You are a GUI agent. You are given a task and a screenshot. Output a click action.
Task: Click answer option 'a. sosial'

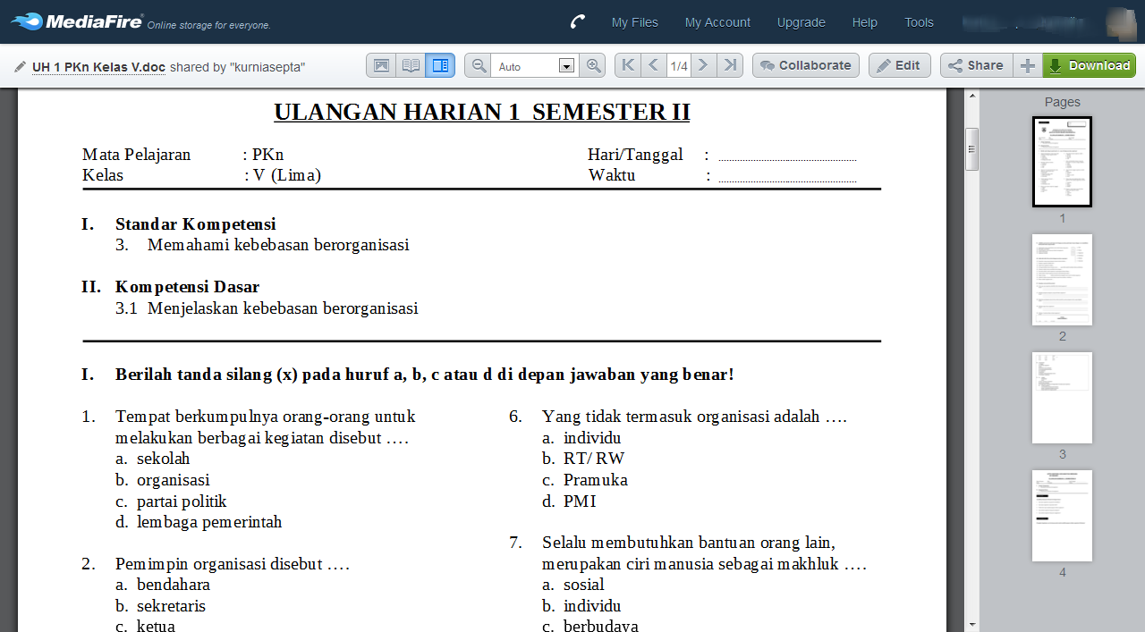click(x=572, y=585)
